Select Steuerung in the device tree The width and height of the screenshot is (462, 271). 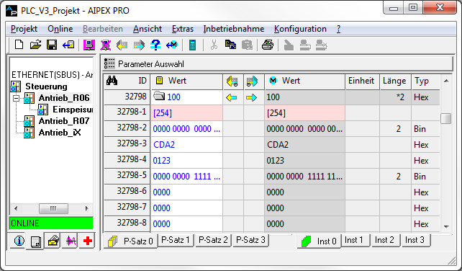coord(46,86)
